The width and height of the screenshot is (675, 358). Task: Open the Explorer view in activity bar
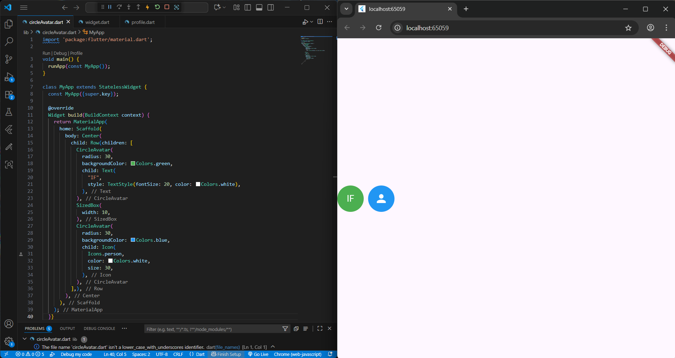pyautogui.click(x=9, y=24)
